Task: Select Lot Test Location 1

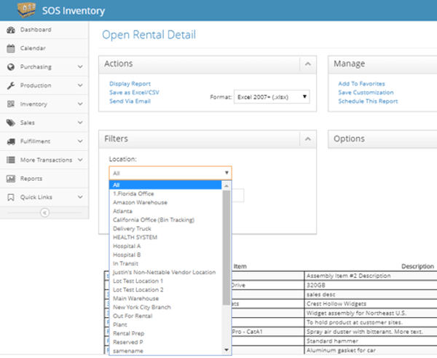Action: pyautogui.click(x=165, y=281)
